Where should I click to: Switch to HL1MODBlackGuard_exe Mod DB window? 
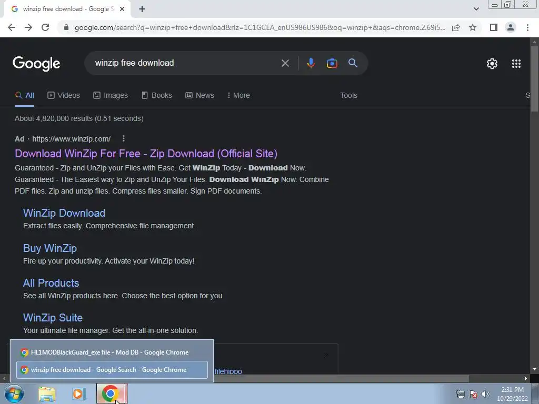click(112, 352)
